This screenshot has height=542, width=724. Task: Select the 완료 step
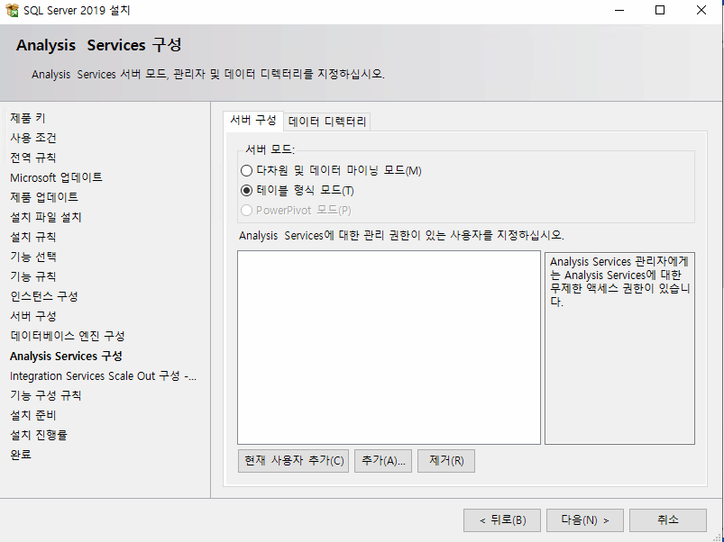[21, 455]
